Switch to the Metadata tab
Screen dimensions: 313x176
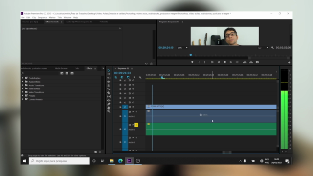104,22
